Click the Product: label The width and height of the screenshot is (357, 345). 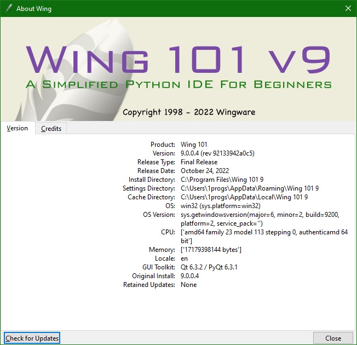163,145
